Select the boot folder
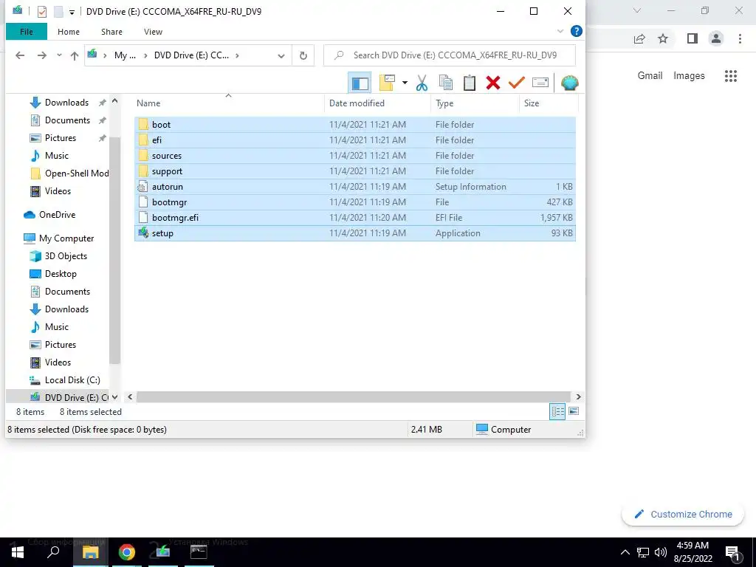Screen dimensions: 756x567 [x=355, y=124]
